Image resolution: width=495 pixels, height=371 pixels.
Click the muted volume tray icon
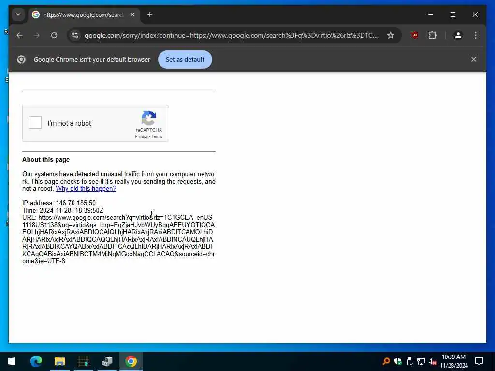432,361
